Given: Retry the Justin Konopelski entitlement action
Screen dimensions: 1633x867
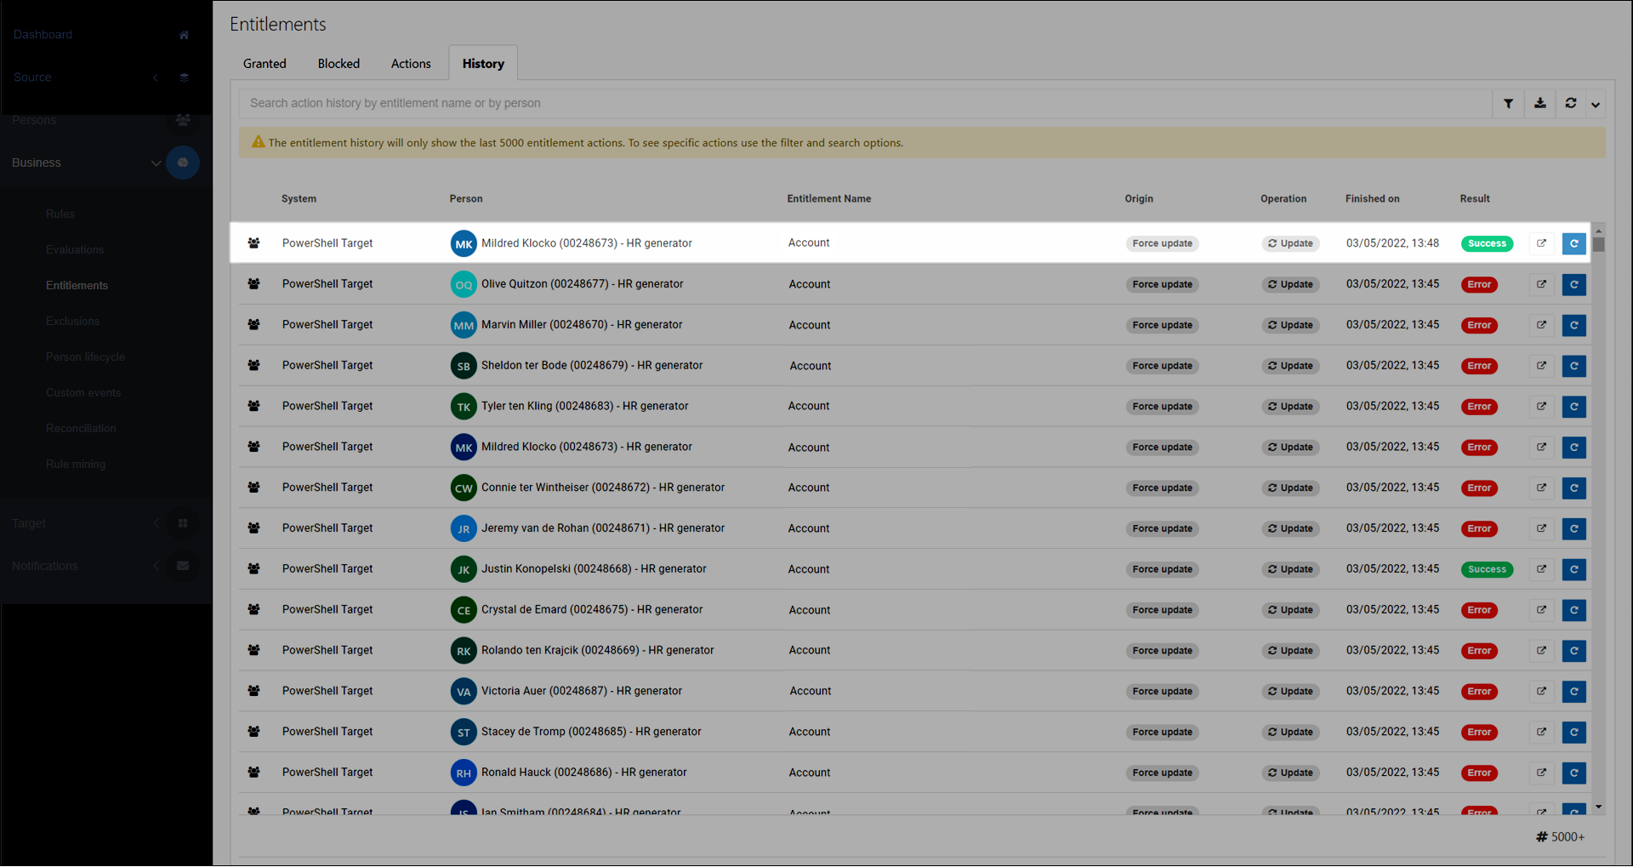Looking at the screenshot, I should click(1573, 569).
